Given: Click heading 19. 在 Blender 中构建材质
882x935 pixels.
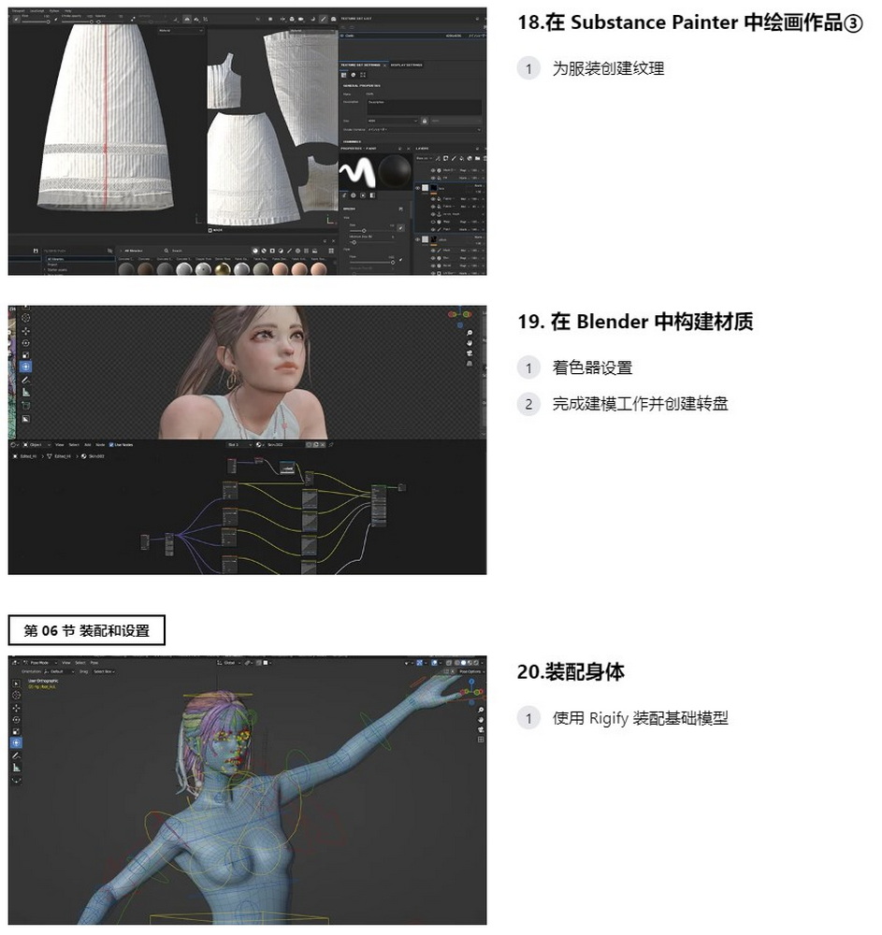Looking at the screenshot, I should tap(635, 322).
